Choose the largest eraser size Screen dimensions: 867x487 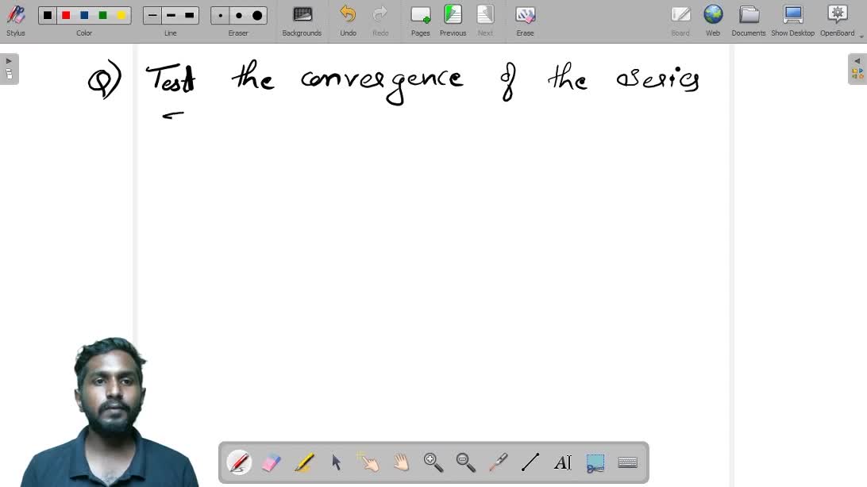257,15
